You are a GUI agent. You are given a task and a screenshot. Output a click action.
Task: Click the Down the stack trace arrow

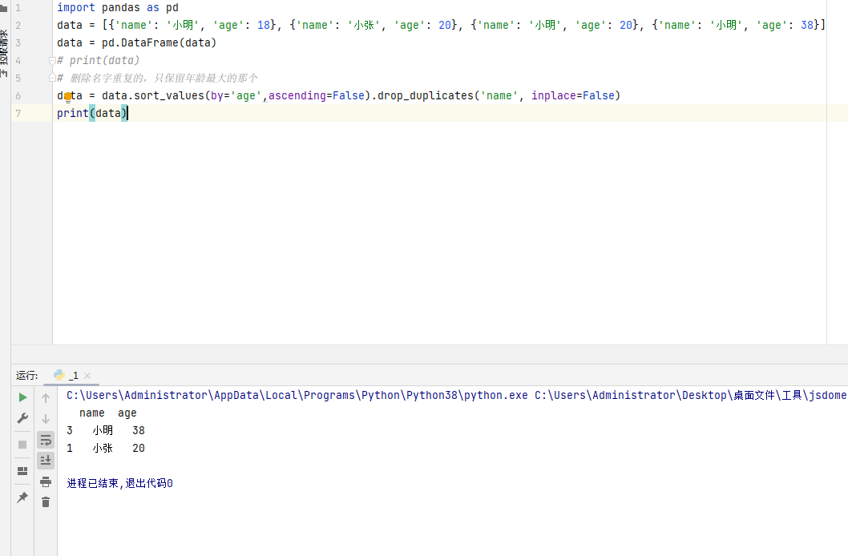[46, 419]
